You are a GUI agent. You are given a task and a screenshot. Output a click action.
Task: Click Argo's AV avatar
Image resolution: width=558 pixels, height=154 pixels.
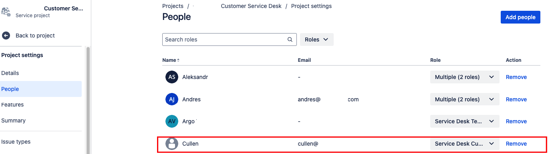click(x=172, y=121)
